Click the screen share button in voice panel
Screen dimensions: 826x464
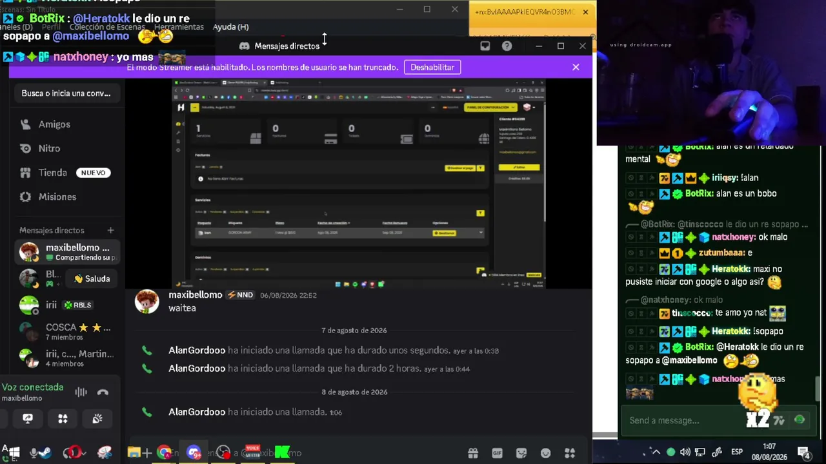pos(28,419)
